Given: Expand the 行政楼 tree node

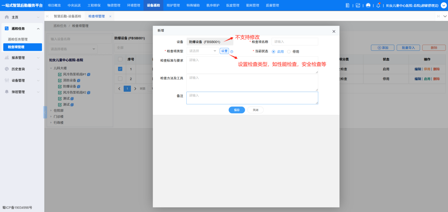Looking at the screenshot, I should [x=51, y=122].
